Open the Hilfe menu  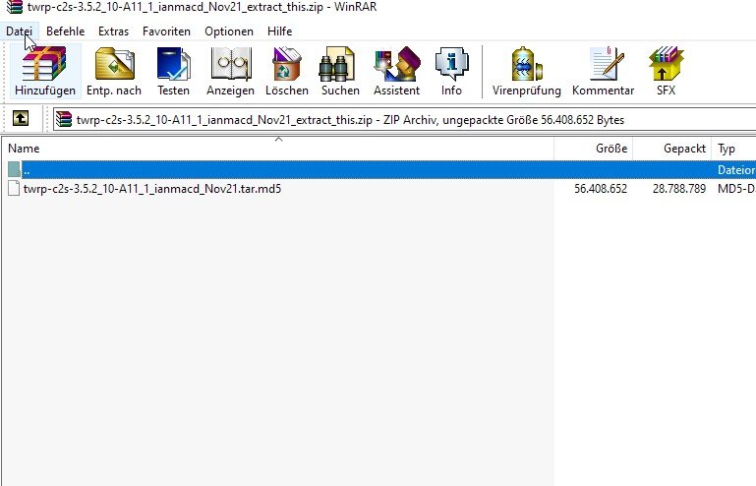[279, 31]
